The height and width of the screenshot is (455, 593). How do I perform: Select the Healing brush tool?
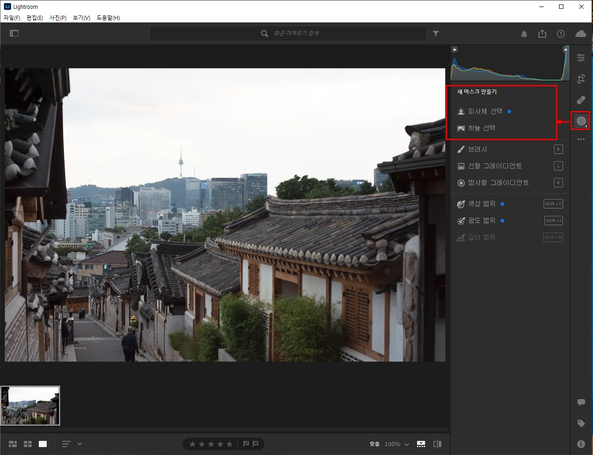pyautogui.click(x=580, y=100)
